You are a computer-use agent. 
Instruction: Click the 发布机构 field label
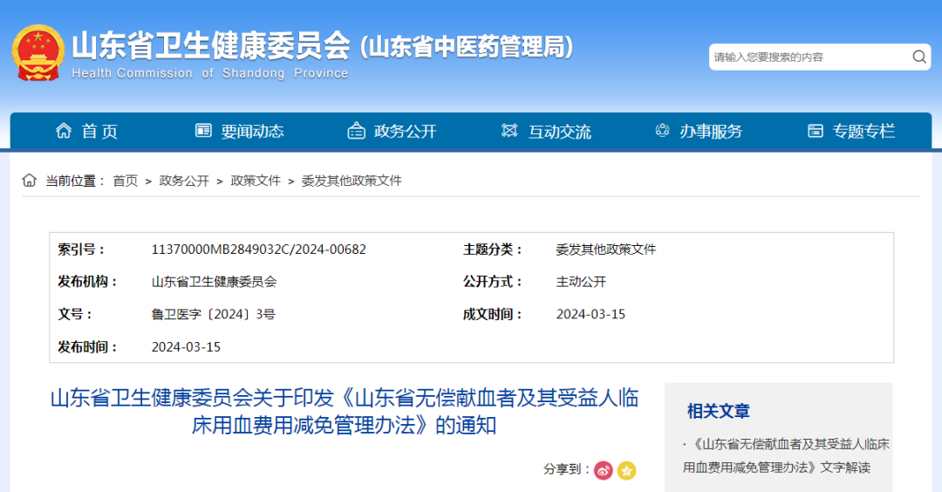(x=87, y=282)
